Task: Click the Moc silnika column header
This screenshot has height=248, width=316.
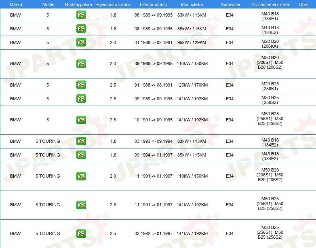Action: pyautogui.click(x=192, y=4)
